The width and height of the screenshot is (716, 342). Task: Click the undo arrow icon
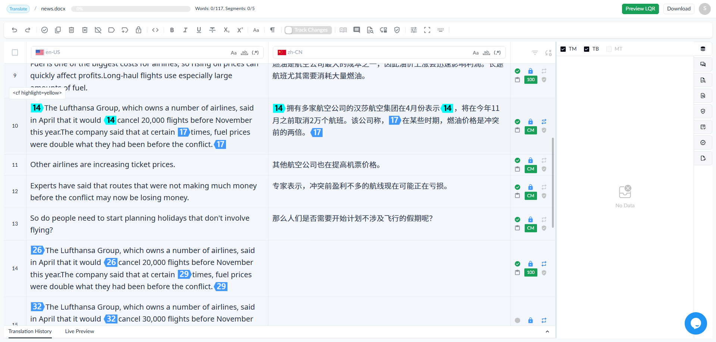[x=15, y=30]
